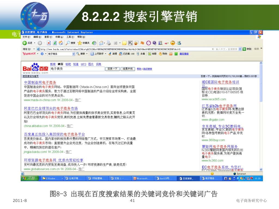Open the 文件(F) menu
Screen dimensions: 279x209
point(26,37)
